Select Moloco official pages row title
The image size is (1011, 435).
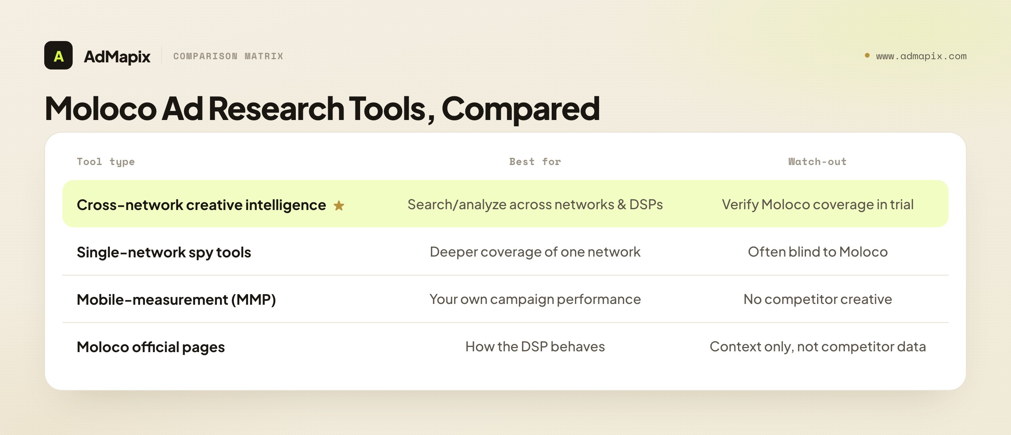[x=150, y=347]
